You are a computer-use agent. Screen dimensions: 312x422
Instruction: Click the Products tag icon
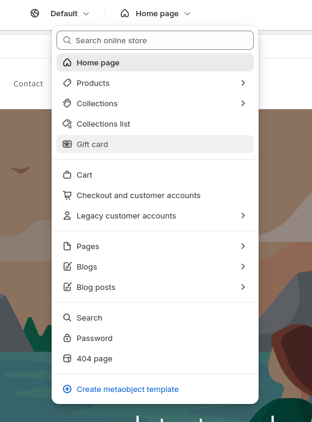pyautogui.click(x=67, y=83)
